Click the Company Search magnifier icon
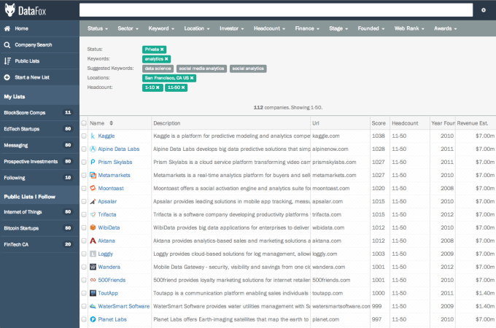Viewport: 496px width, 328px height. coord(7,44)
